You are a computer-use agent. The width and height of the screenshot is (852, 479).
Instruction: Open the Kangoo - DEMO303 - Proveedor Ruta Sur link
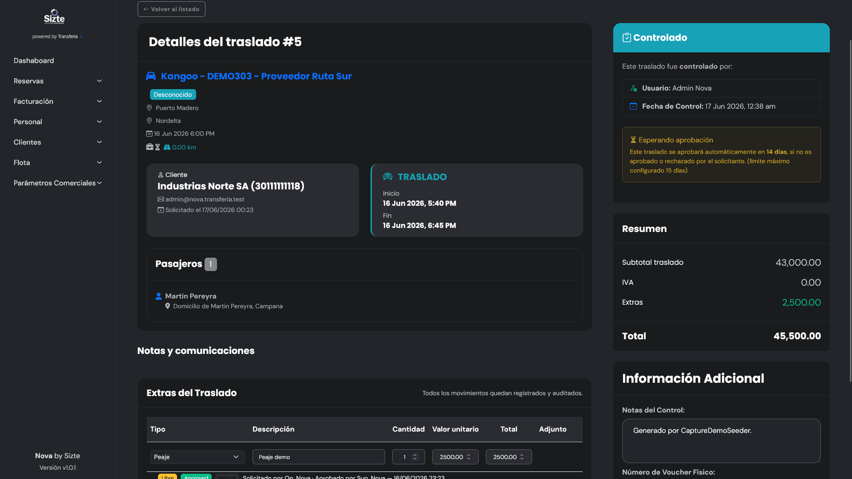click(256, 76)
